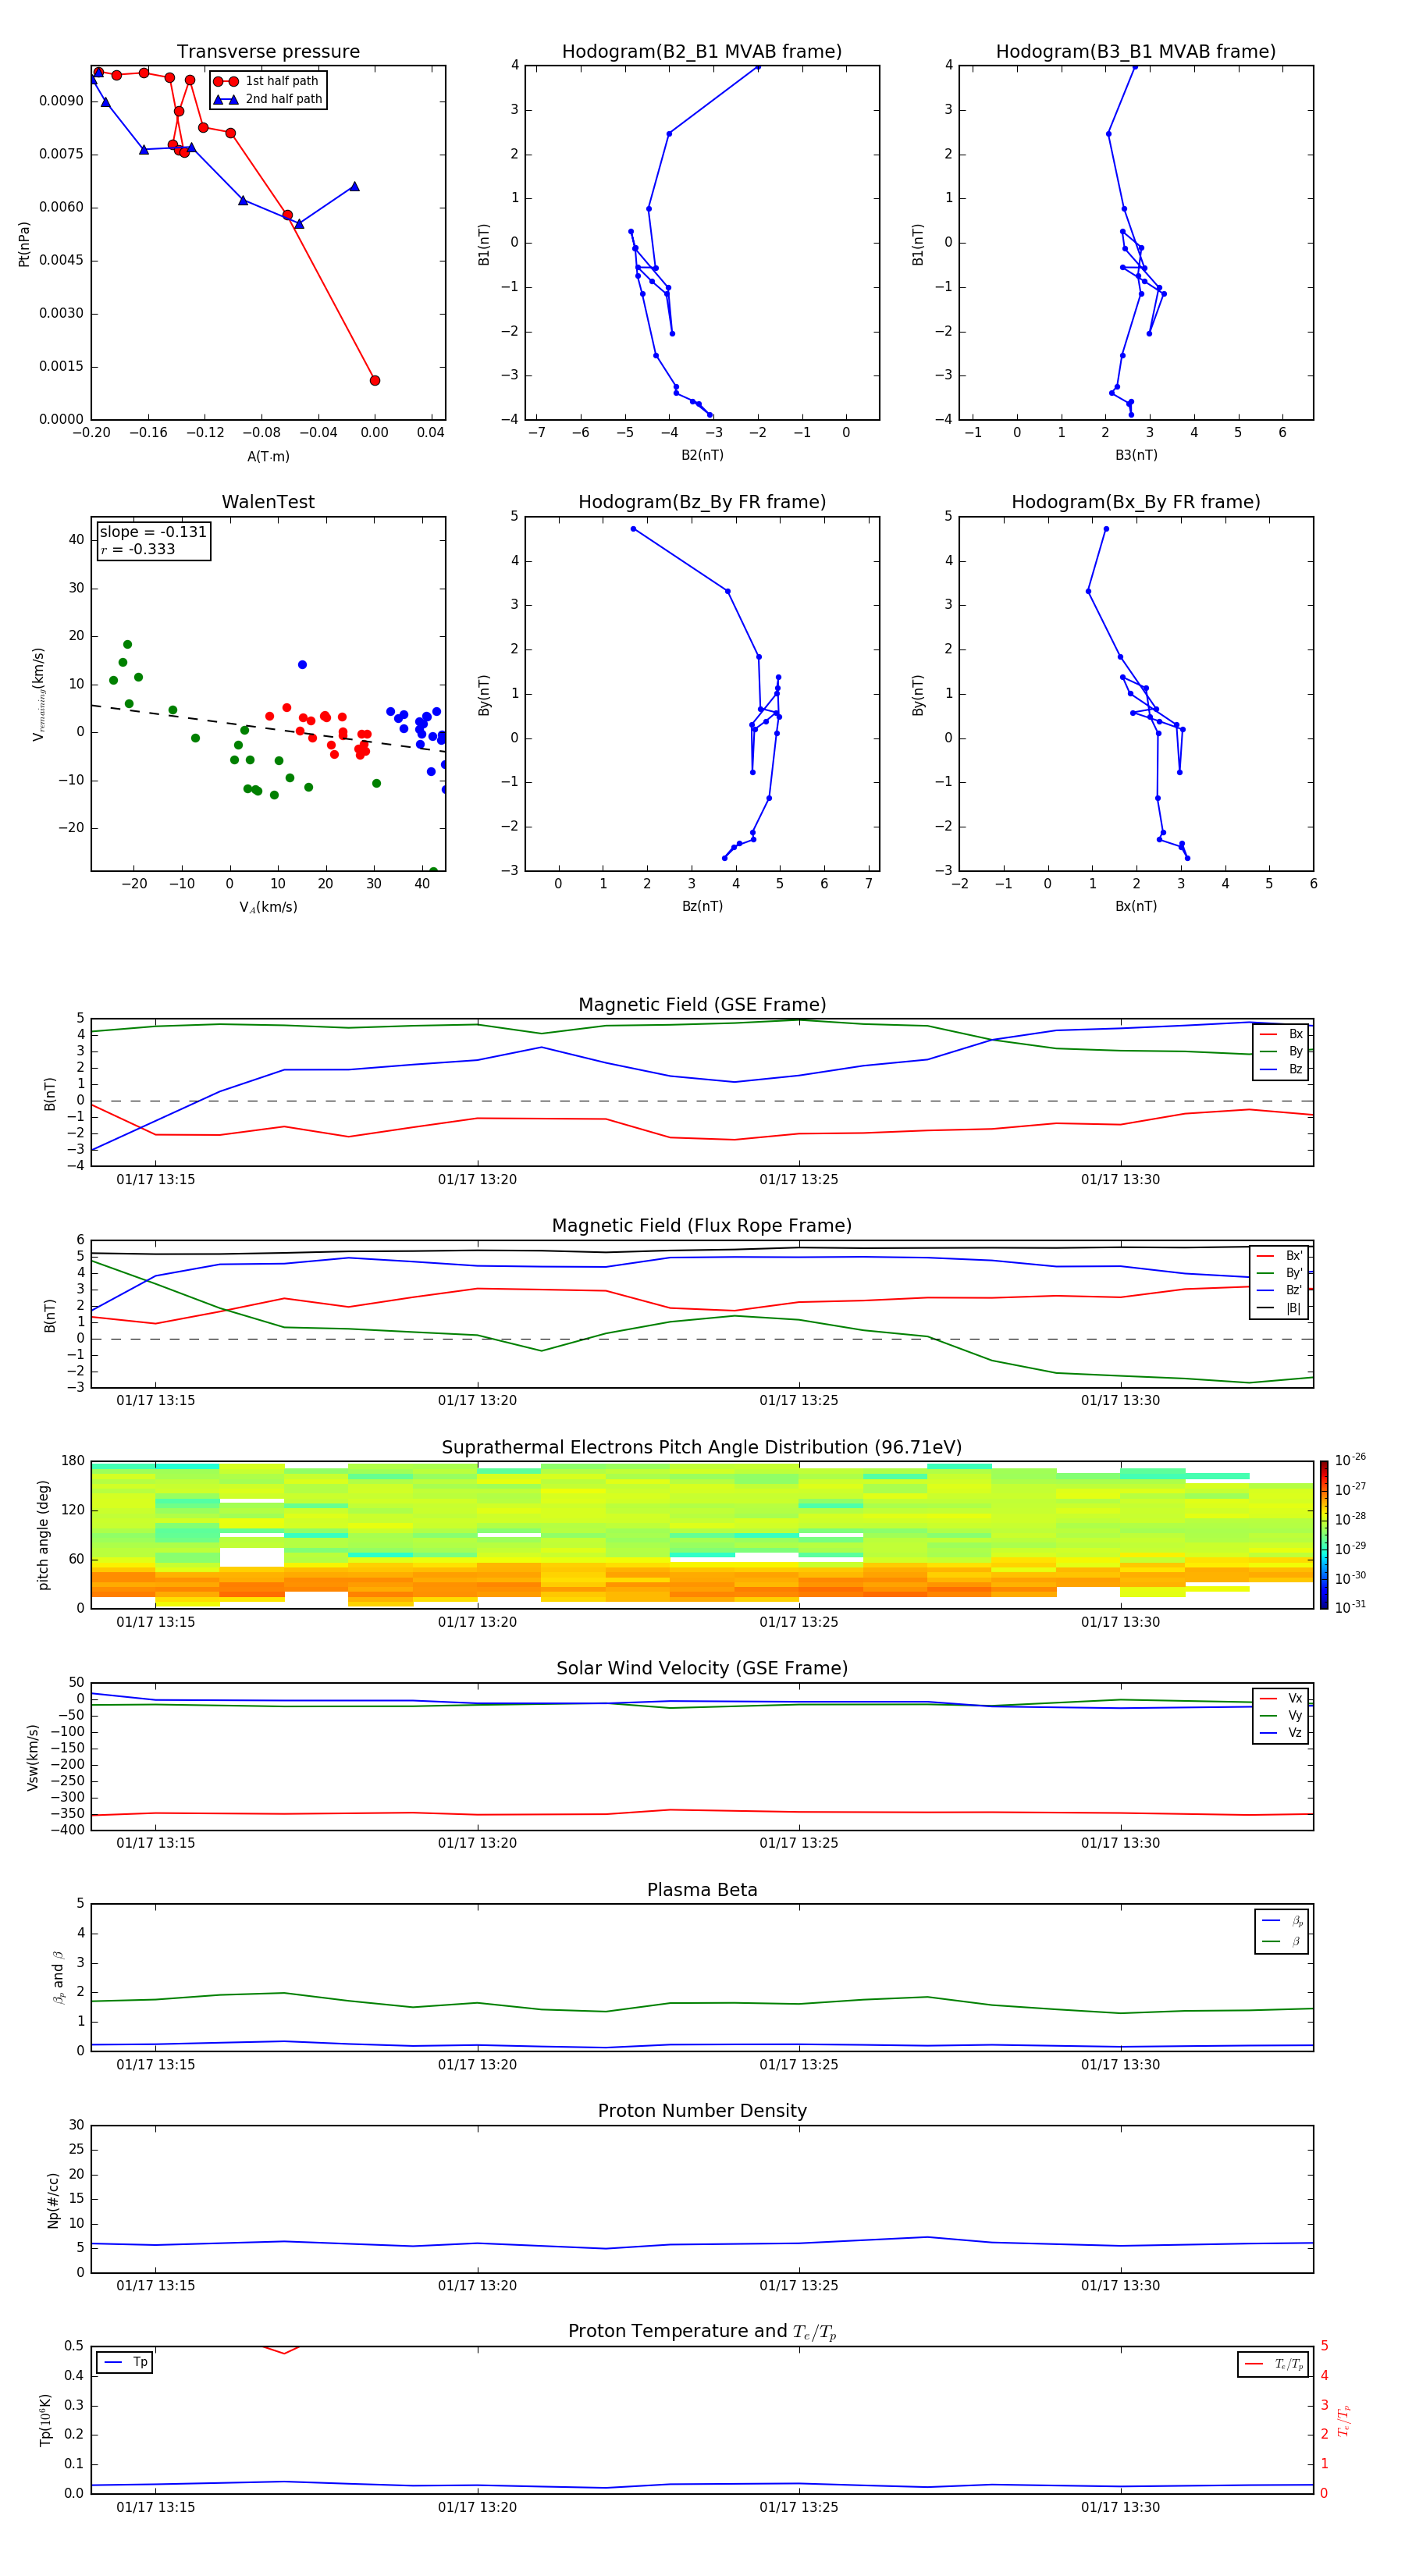Screen dimensions: 1405x2576
Task: Click the 'Hodogram(Bz_By FR frame)' title
Action: (702, 502)
